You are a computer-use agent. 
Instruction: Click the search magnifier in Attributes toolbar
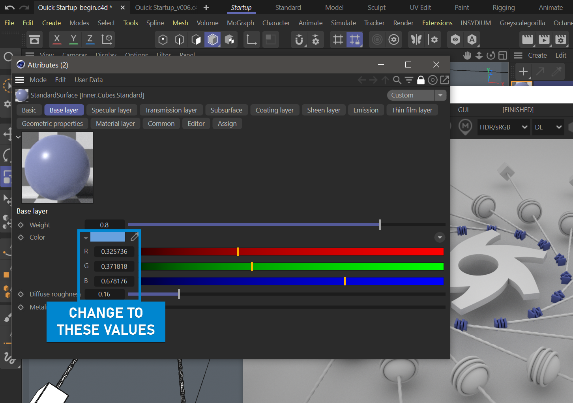(x=397, y=80)
